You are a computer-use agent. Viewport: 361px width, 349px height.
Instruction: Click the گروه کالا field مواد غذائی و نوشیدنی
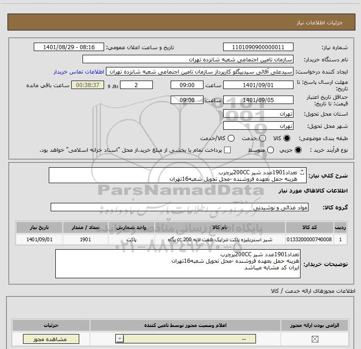[x=180, y=207]
